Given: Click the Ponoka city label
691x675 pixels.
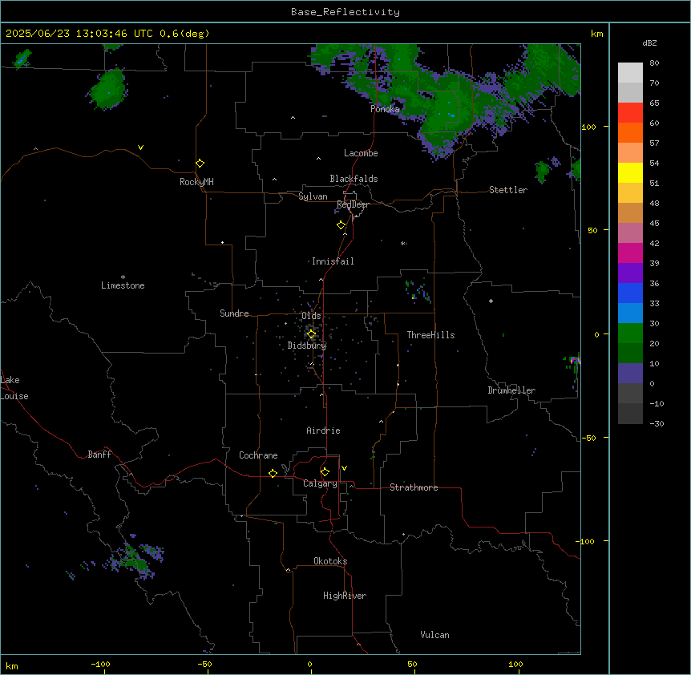Looking at the screenshot, I should coord(385,109).
